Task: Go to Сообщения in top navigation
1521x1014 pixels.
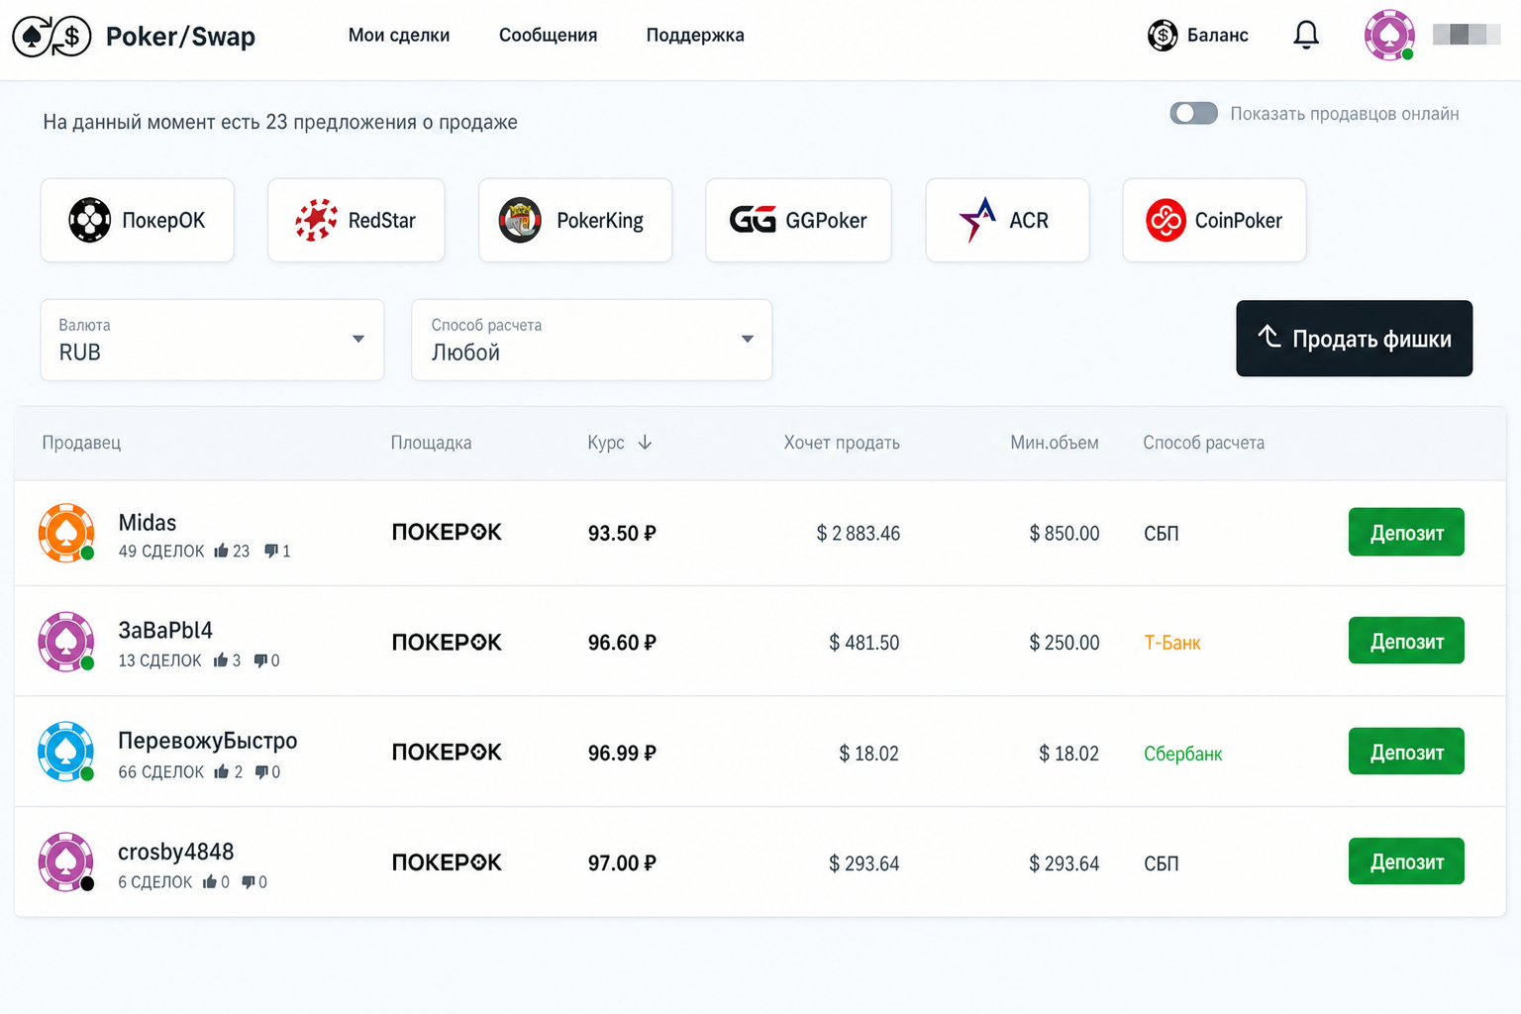Action: coord(548,36)
